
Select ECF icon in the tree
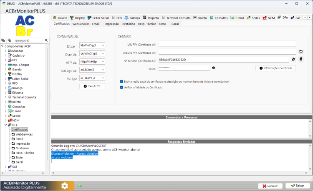(x=10, y=60)
